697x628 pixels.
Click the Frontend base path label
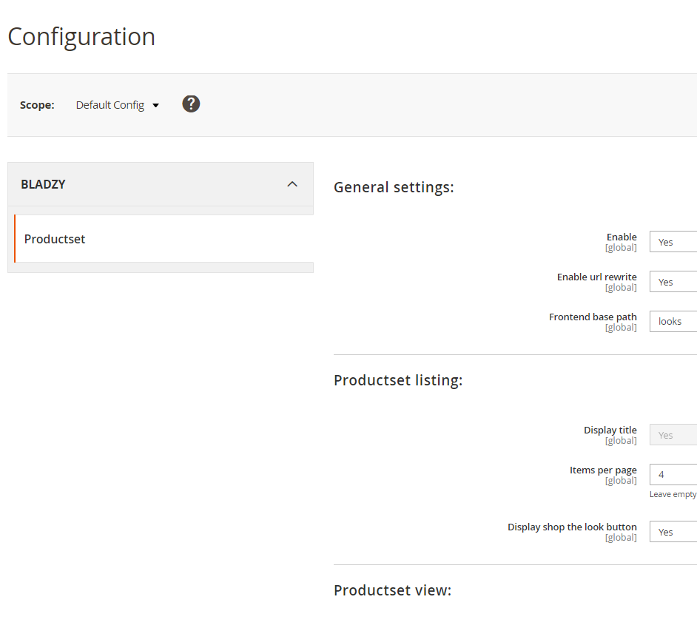[593, 317]
